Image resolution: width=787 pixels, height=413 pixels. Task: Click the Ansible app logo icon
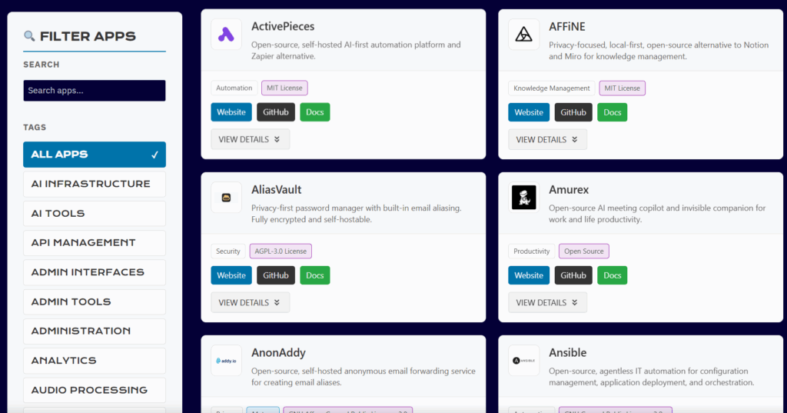pyautogui.click(x=523, y=361)
